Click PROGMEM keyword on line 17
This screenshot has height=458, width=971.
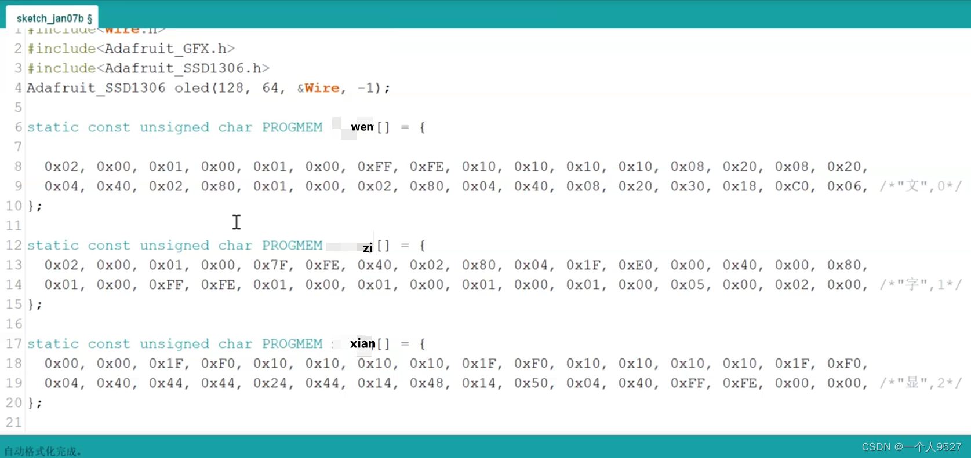(x=292, y=344)
